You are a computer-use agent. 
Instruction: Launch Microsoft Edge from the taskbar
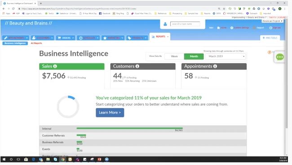33,160
